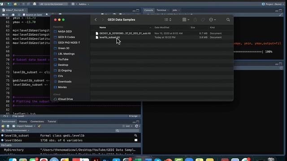The image size is (287, 161).
Task: Maximize the source editor pane
Action: pos(138,11)
